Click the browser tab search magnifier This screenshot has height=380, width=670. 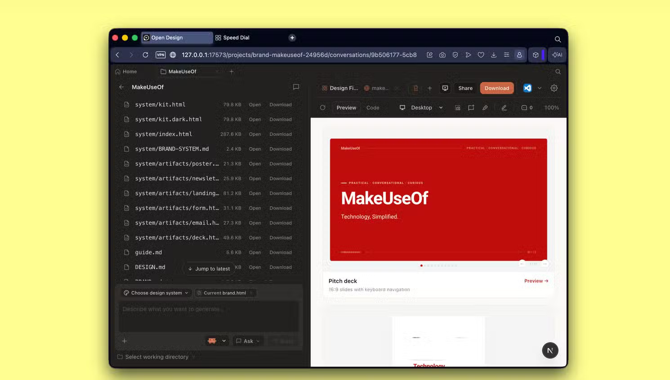pyautogui.click(x=558, y=39)
